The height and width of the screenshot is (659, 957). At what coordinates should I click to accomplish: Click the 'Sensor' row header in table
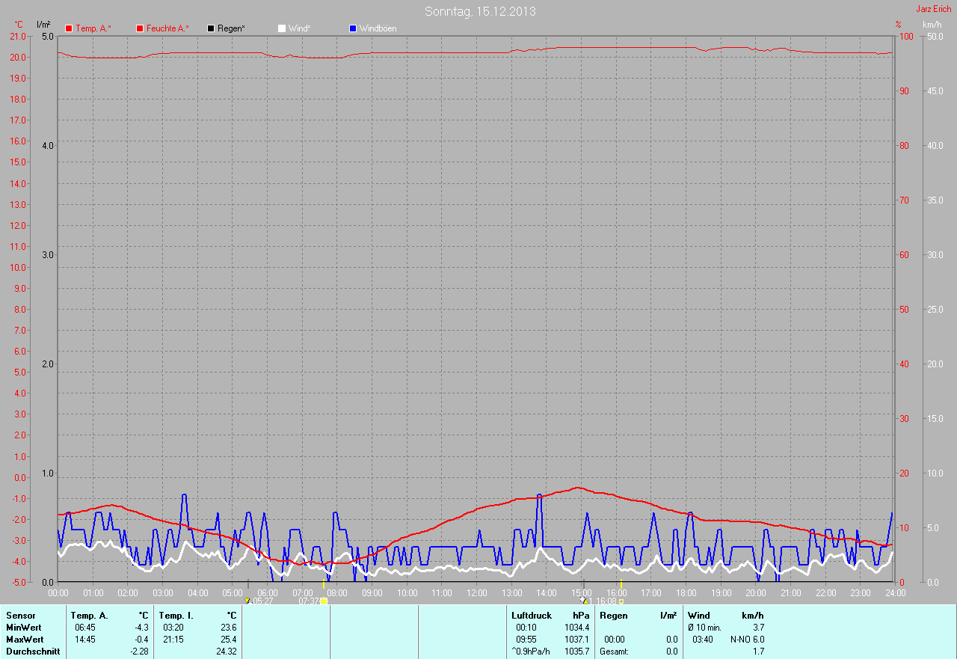(20, 616)
